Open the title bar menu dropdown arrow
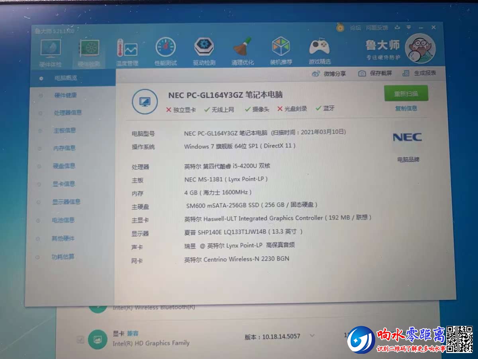Image resolution: width=478 pixels, height=359 pixels. [409, 28]
